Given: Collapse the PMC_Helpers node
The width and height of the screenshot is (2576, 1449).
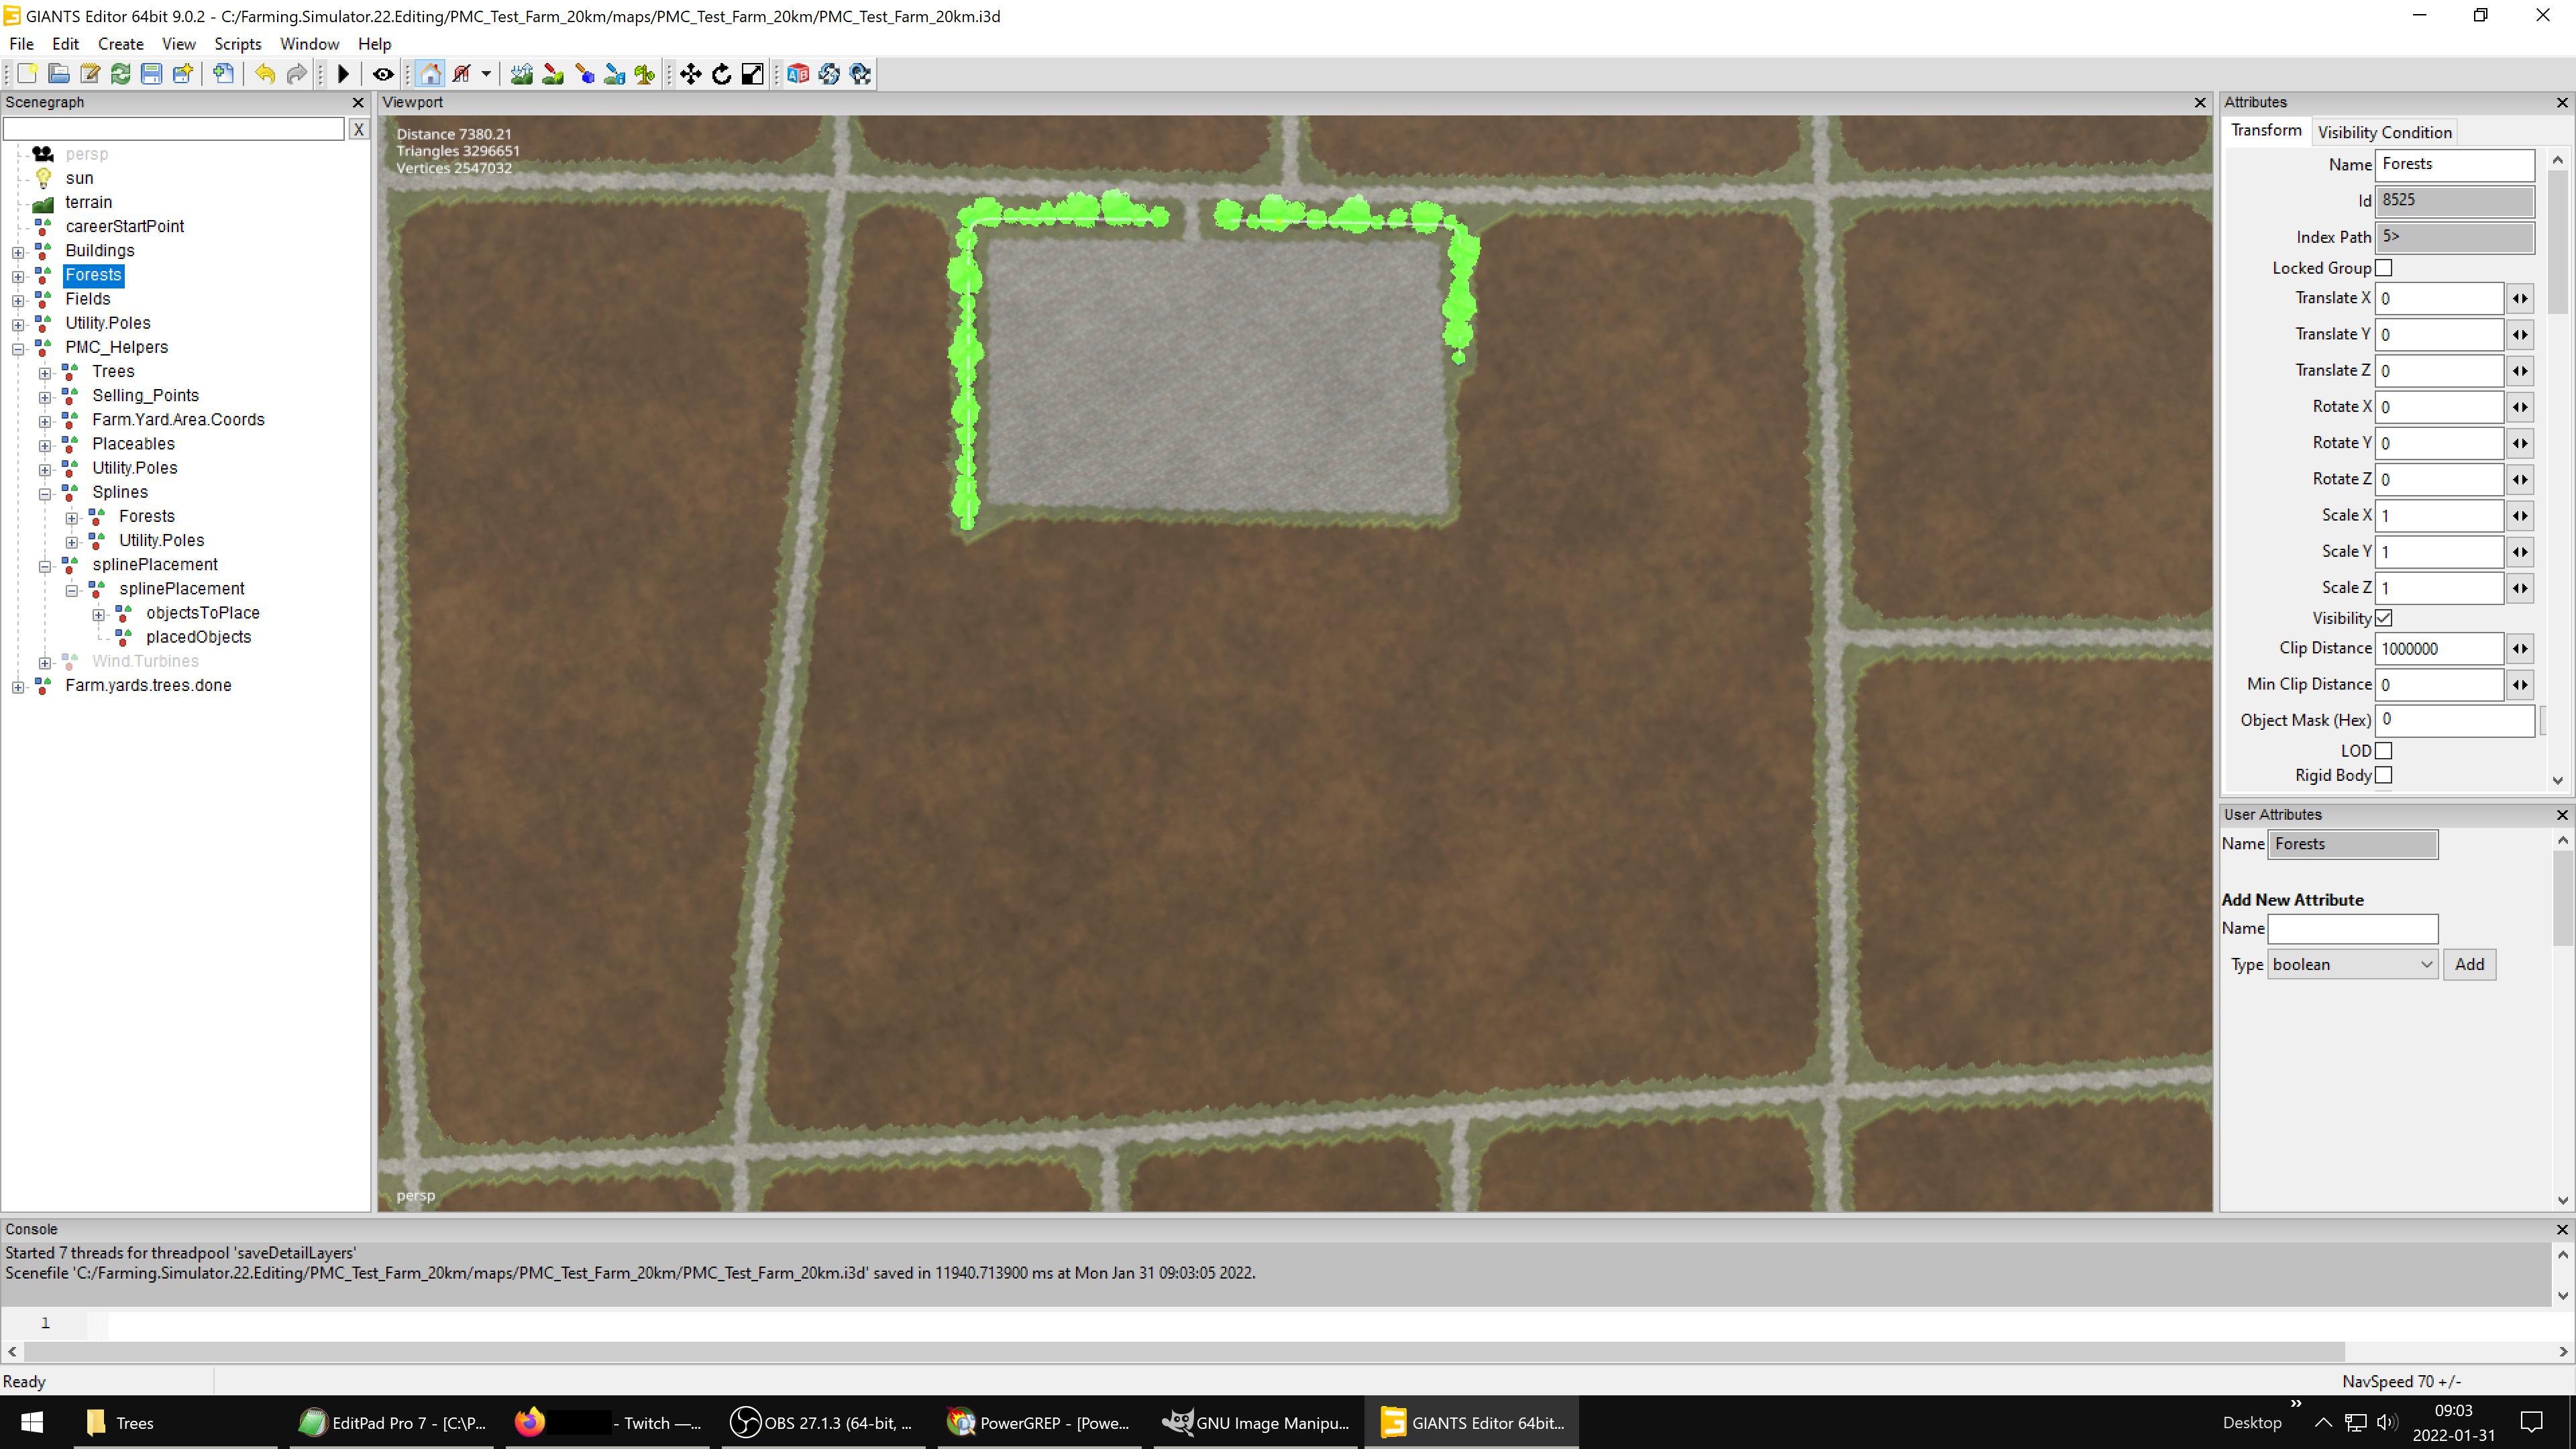Looking at the screenshot, I should [18, 349].
